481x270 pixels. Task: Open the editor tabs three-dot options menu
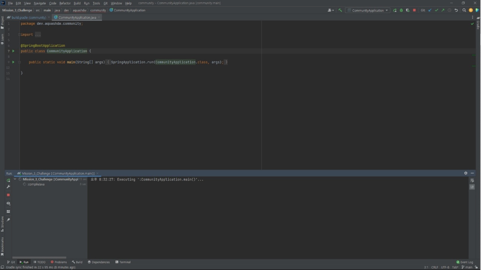coord(472,17)
